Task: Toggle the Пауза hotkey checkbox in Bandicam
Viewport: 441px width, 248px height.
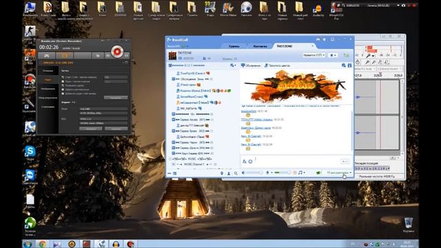Action: 63,81
